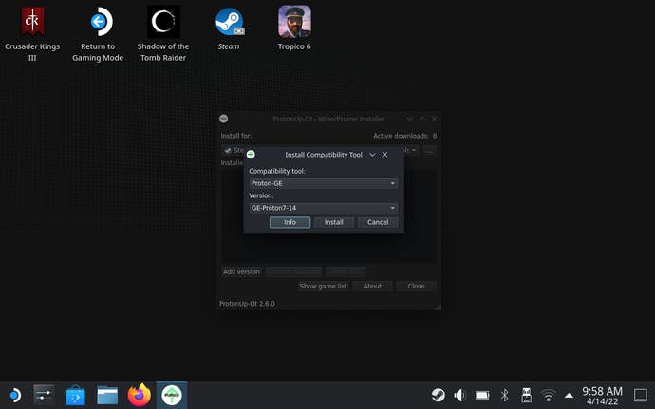Select the ProtonUp-Qt taskbar entry
Viewport: 655px width, 409px height.
click(x=172, y=395)
